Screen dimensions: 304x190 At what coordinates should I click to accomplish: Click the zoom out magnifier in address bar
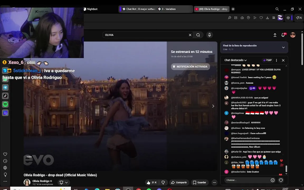(230, 18)
